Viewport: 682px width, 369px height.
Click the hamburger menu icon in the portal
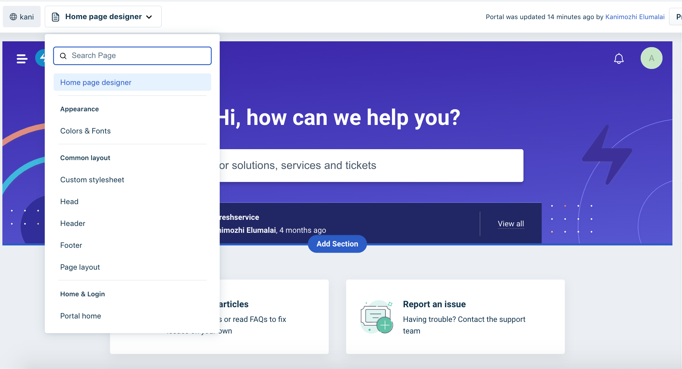click(x=22, y=59)
